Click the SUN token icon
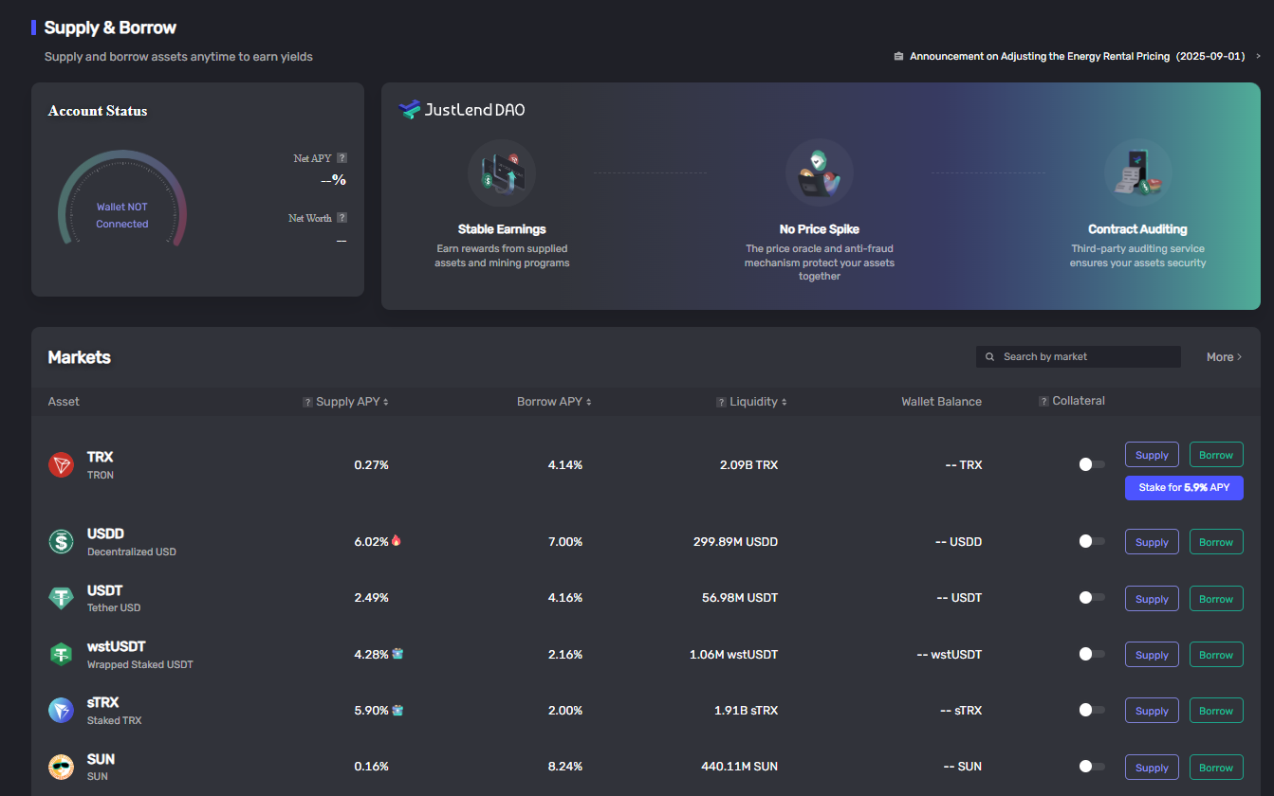Screen dimensions: 1274x796 [61, 767]
